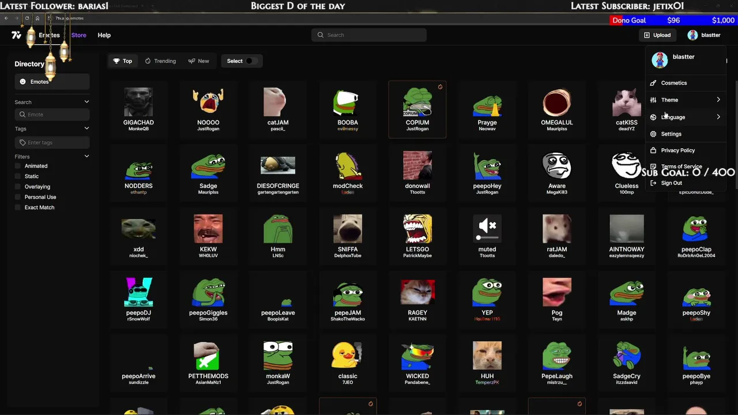Click the browser reload icon
This screenshot has width=738, height=415.
pos(27,18)
